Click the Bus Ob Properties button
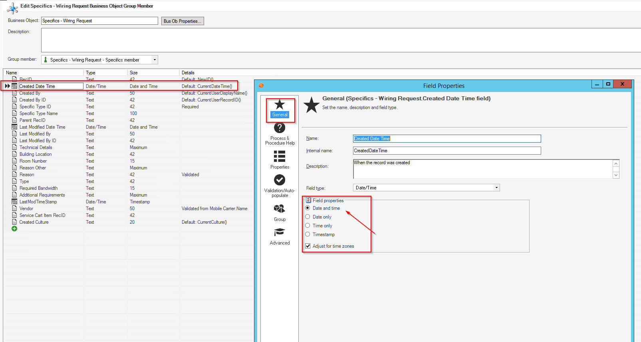The width and height of the screenshot is (641, 342). tap(183, 21)
